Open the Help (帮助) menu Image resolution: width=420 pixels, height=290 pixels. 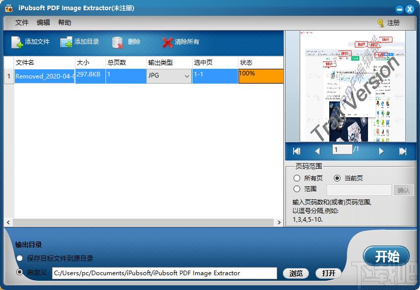click(65, 22)
